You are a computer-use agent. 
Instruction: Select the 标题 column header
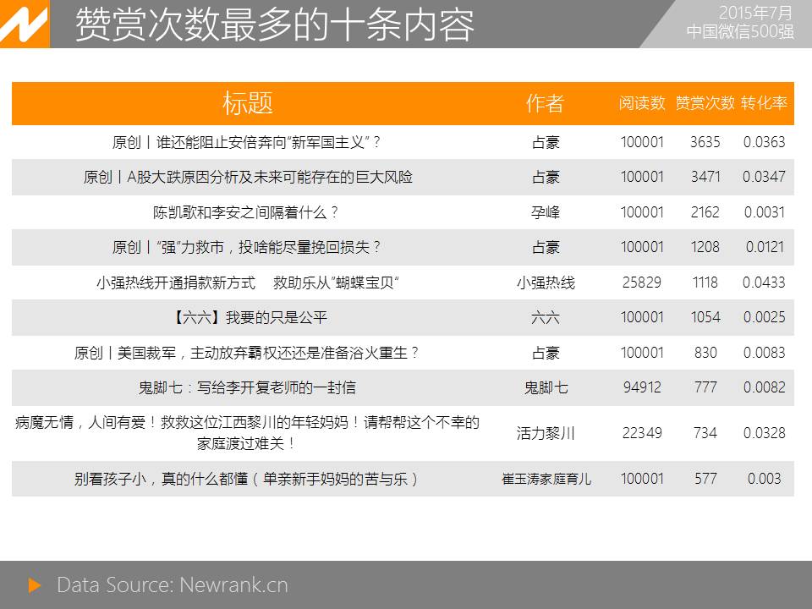[247, 103]
